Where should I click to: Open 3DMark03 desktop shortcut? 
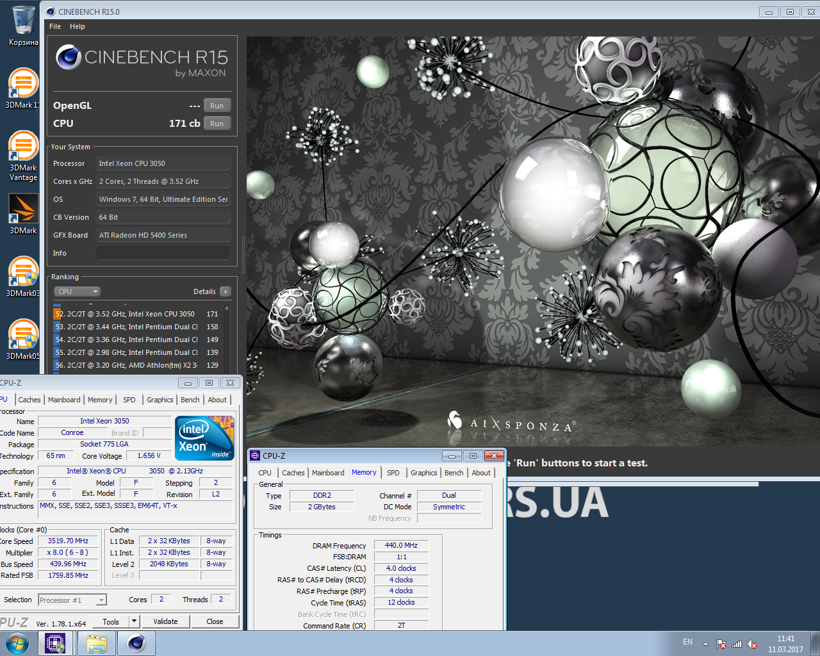tap(23, 277)
